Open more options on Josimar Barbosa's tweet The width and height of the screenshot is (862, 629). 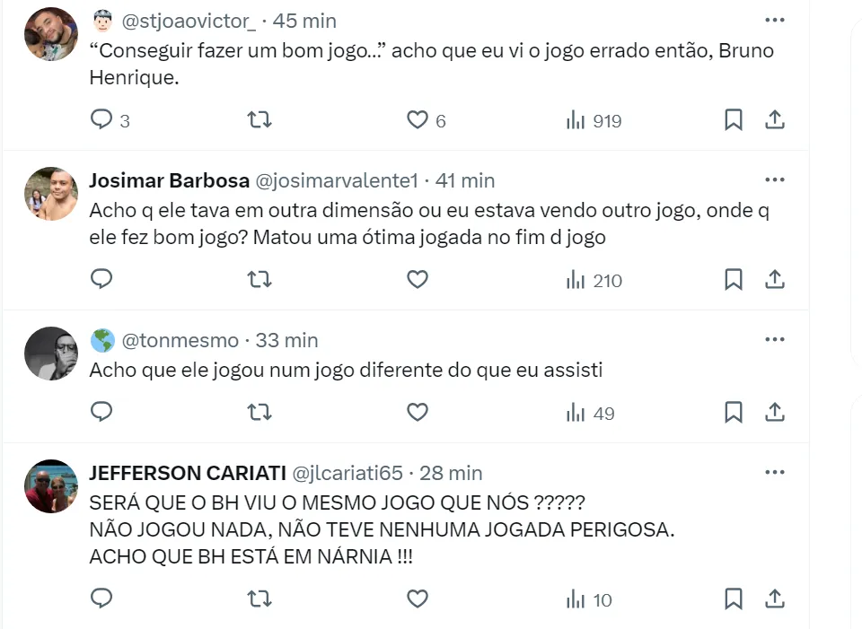(x=775, y=180)
